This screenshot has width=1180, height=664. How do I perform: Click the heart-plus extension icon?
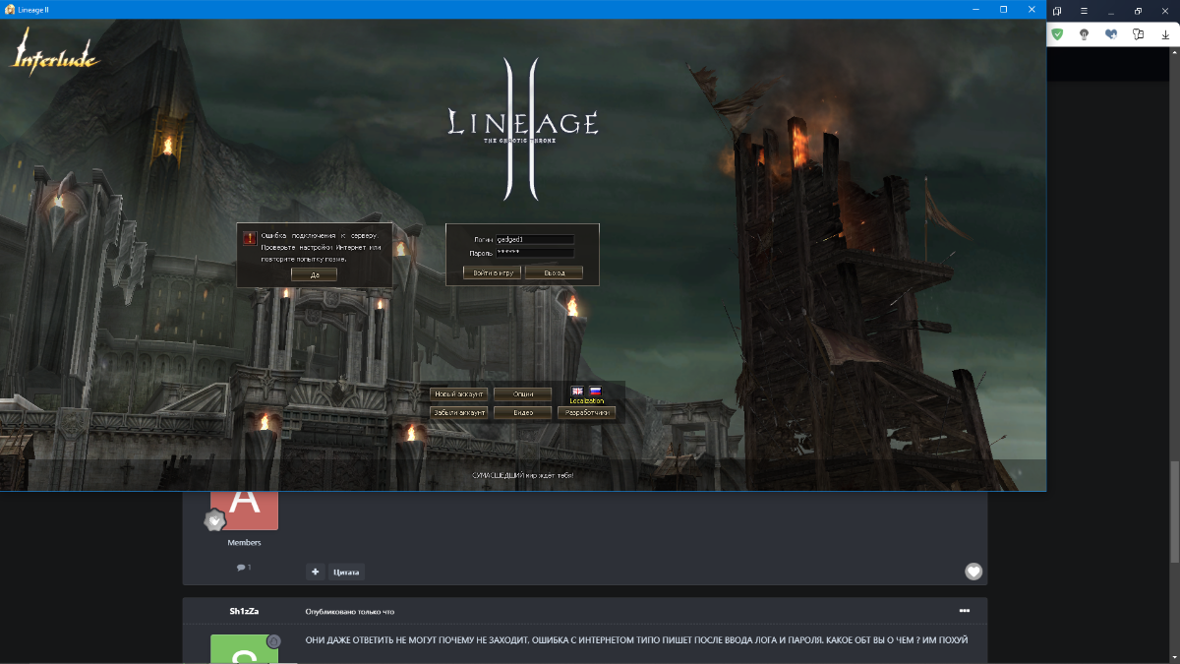pos(1111,33)
